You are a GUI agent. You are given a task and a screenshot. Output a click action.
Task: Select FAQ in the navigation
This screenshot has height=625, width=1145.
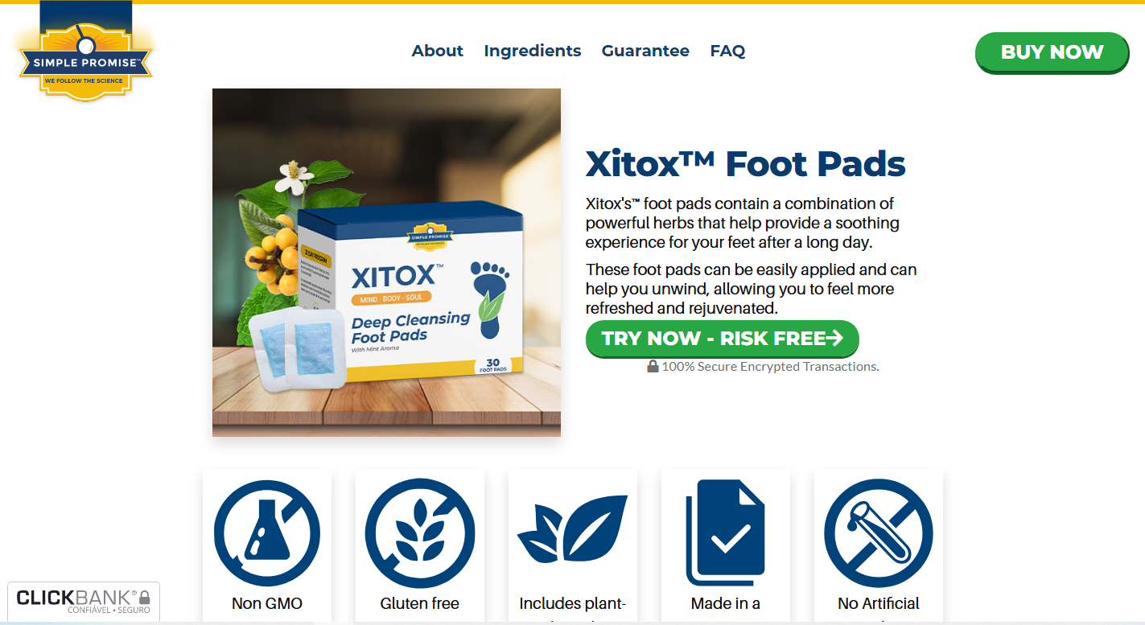click(x=727, y=51)
